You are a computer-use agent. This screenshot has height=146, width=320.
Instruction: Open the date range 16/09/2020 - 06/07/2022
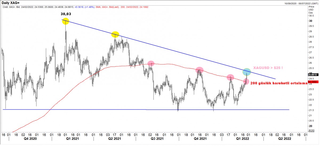[x=295, y=2]
